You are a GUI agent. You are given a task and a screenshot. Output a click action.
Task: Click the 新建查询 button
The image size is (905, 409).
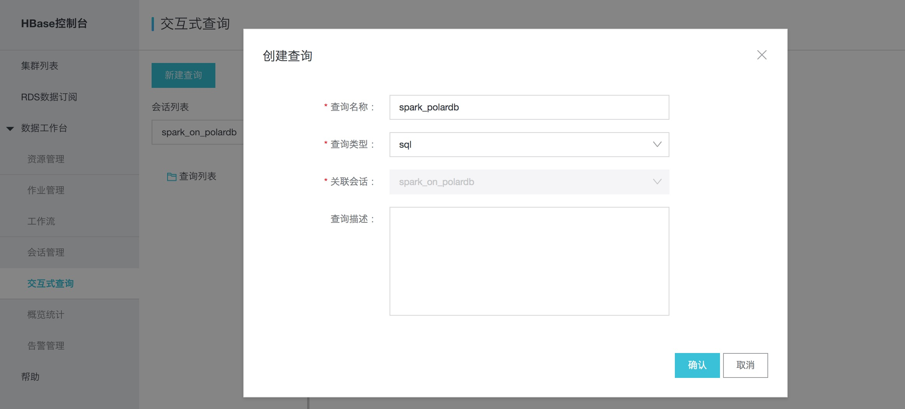coord(183,75)
